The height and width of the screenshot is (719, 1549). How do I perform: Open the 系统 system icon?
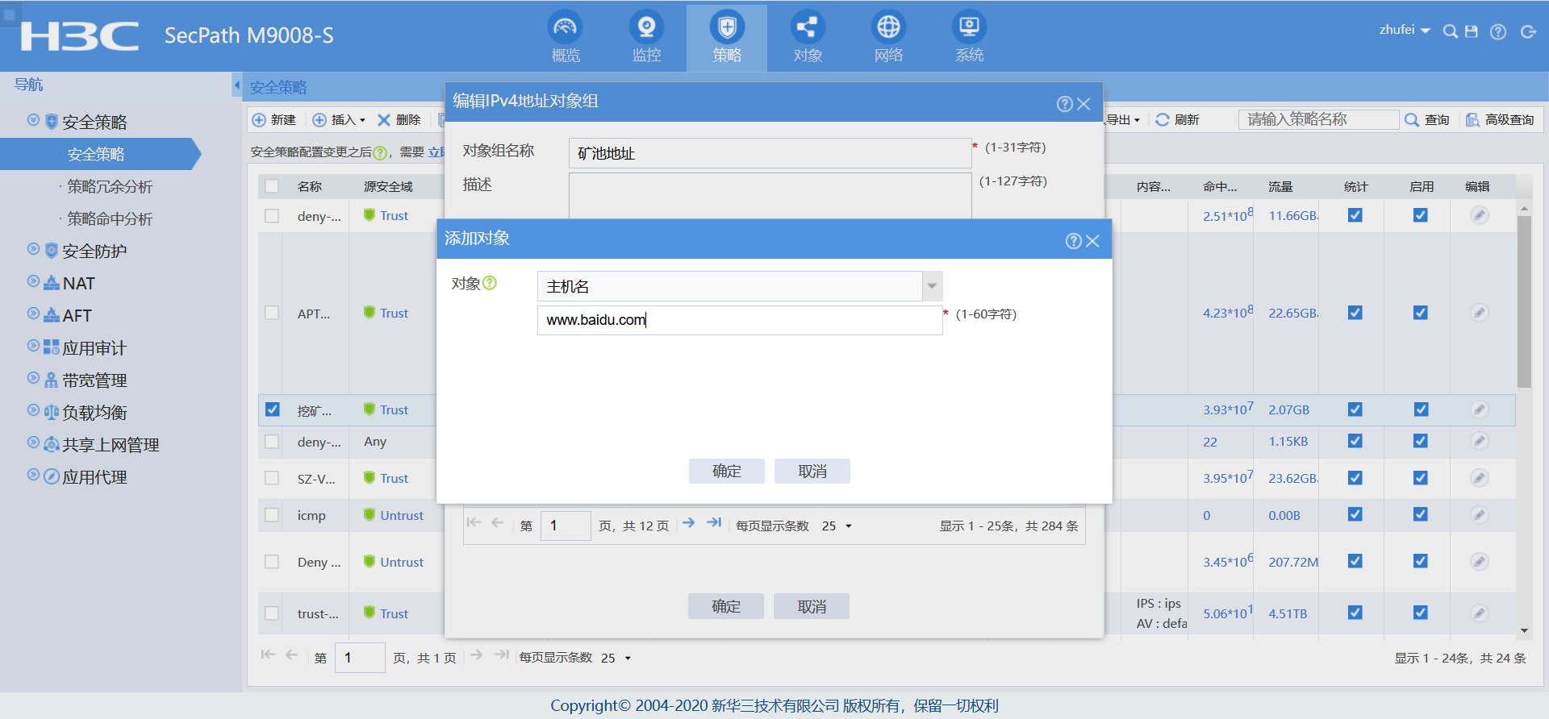(969, 37)
